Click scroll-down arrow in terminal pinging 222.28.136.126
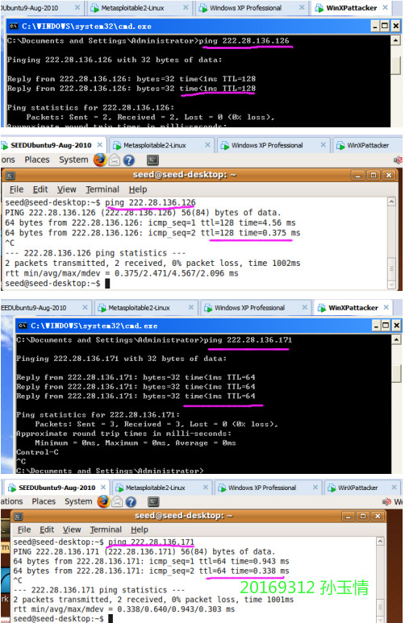The height and width of the screenshot is (623, 405). click(391, 285)
